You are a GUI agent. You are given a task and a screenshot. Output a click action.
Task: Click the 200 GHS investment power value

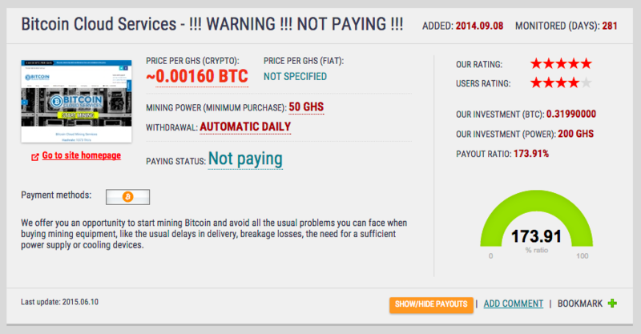pyautogui.click(x=575, y=134)
